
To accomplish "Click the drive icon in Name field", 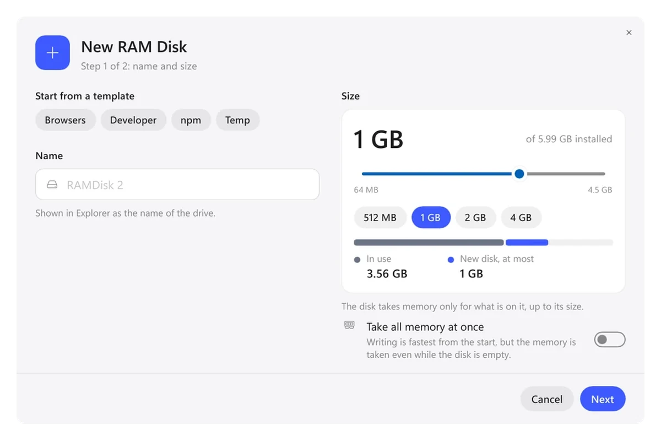I will click(52, 185).
